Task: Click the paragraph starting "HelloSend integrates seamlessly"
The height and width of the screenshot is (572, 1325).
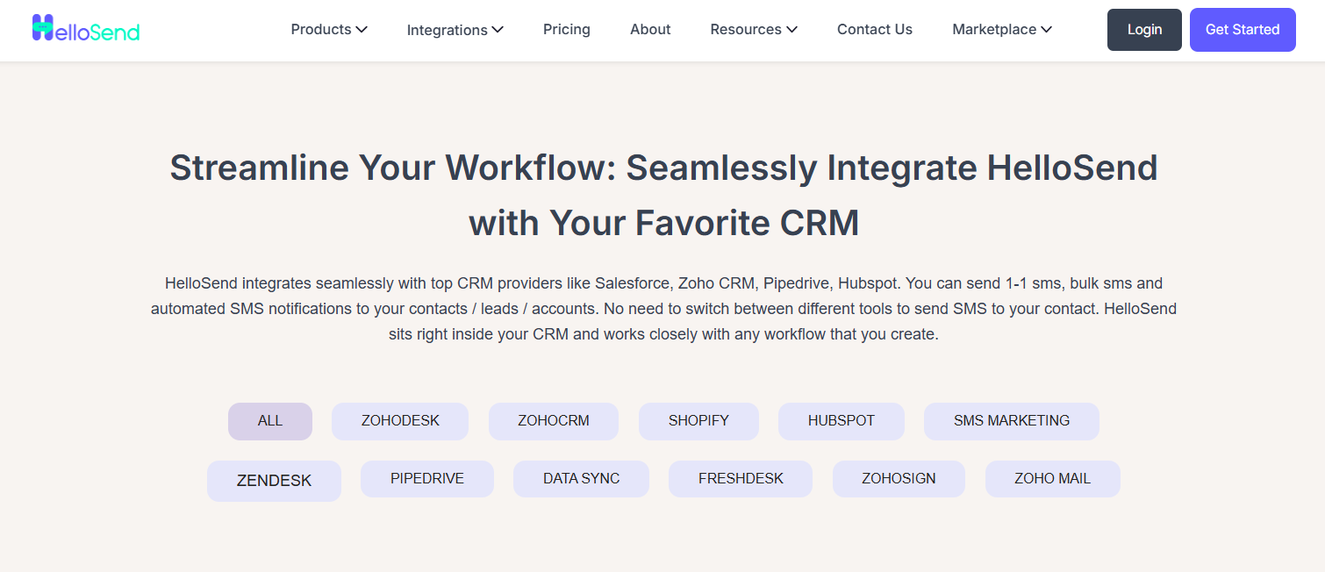Action: point(663,309)
